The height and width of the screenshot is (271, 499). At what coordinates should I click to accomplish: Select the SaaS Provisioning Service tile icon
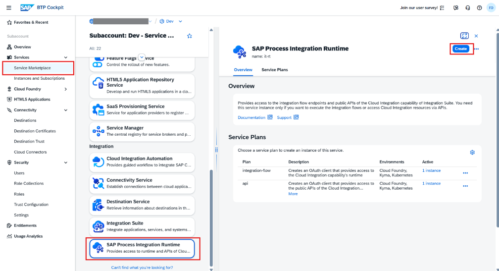(99, 109)
